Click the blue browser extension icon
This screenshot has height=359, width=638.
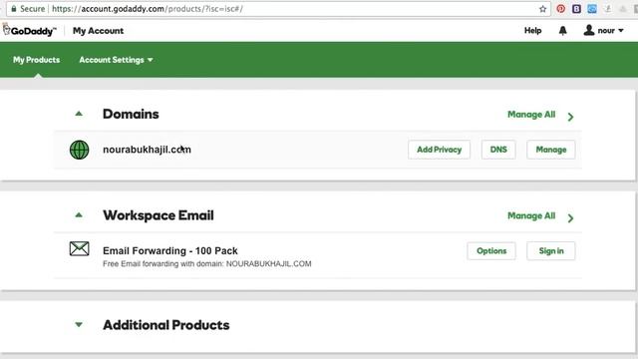(592, 9)
